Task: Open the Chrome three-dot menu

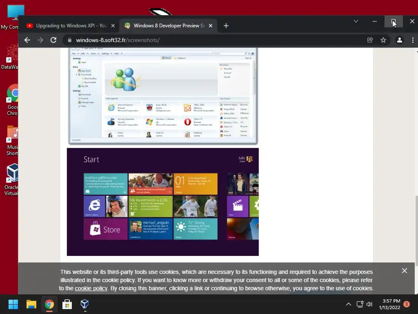Action: click(x=413, y=40)
